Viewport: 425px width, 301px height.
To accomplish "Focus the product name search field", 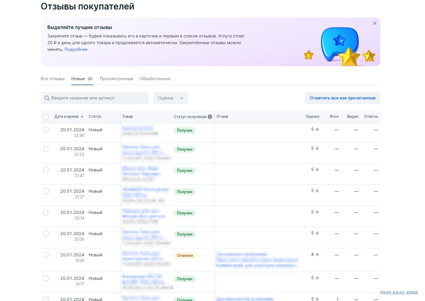I will tap(95, 98).
